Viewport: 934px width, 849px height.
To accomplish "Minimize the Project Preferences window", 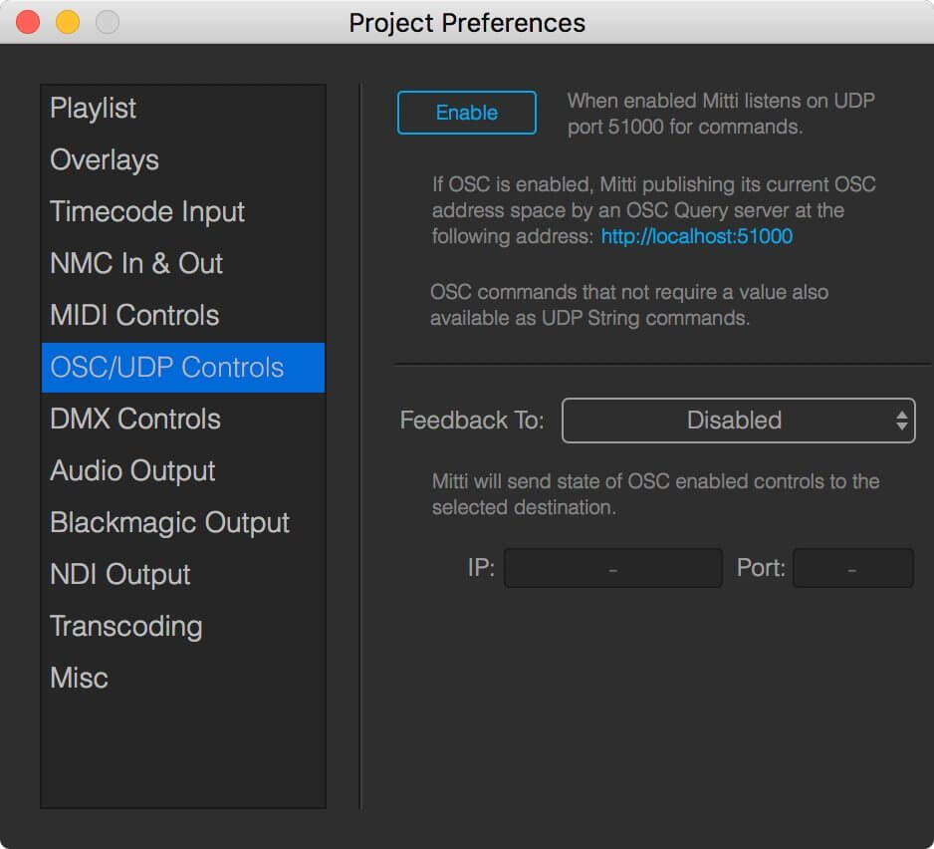I will 68,23.
